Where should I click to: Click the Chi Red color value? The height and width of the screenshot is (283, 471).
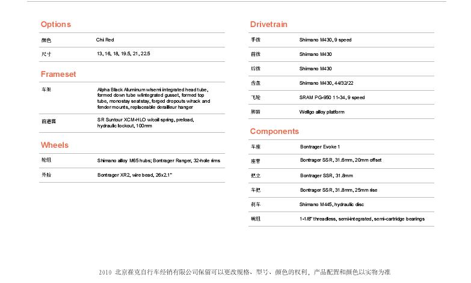point(105,40)
